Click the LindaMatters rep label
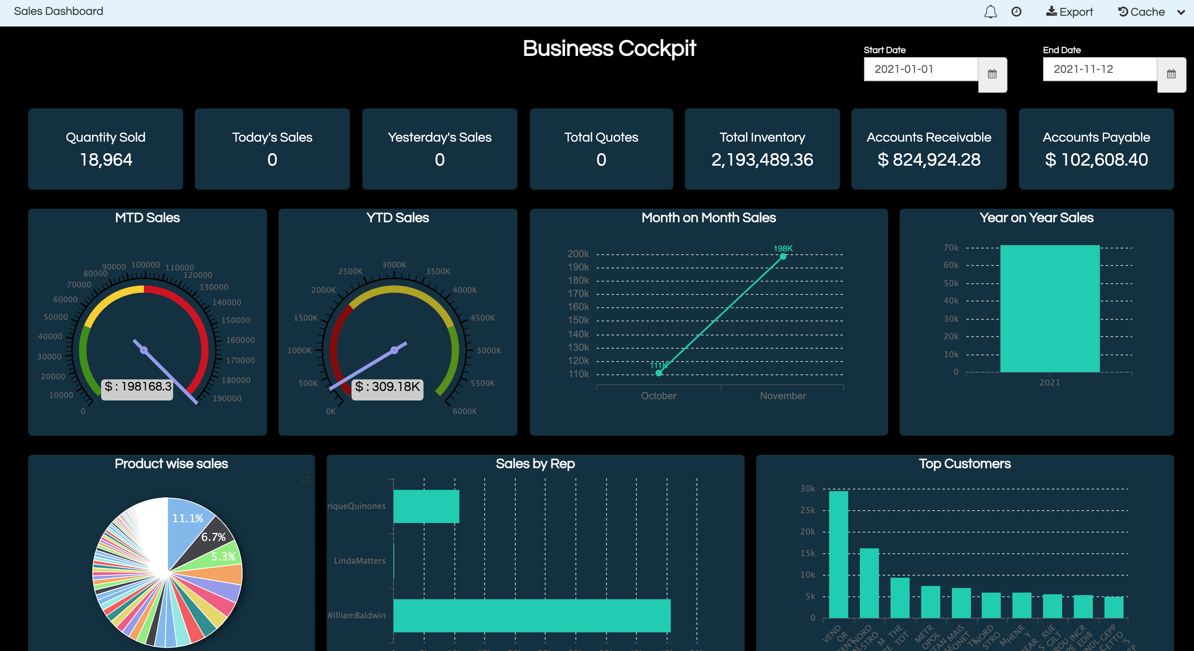The width and height of the screenshot is (1194, 651). [x=360, y=561]
